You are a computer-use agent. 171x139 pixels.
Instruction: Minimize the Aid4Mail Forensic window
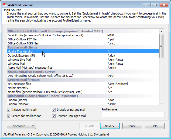click(x=146, y=5)
